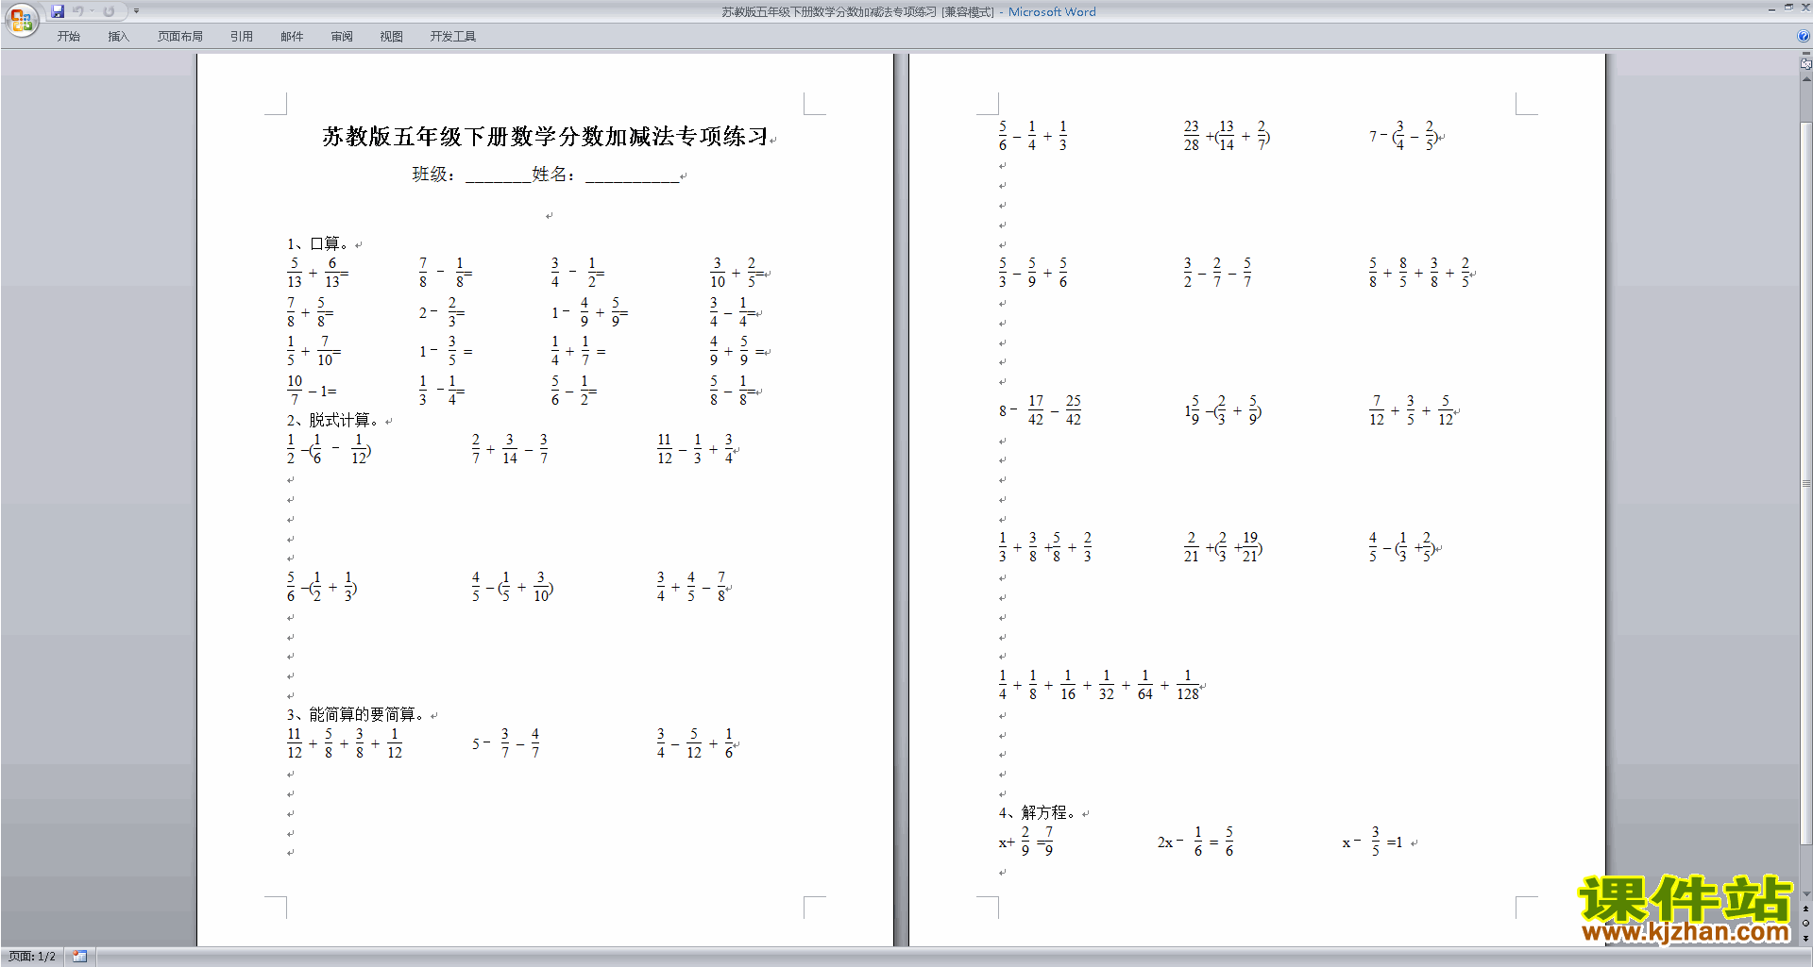Screen dimensions: 1813x967
Task: Click the split bar handle above scrollbar
Action: click(x=1805, y=55)
